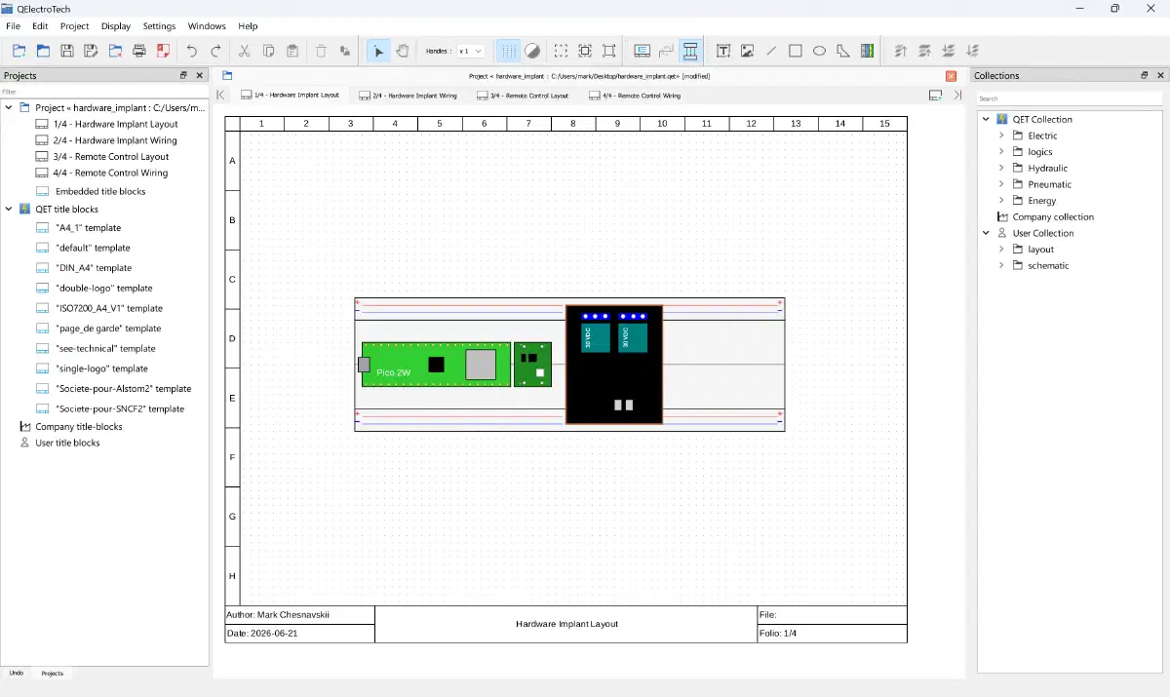Switch to the 4/4 Remote Control Wiring tab
Image resolution: width=1170 pixels, height=697 pixels.
[x=635, y=96]
